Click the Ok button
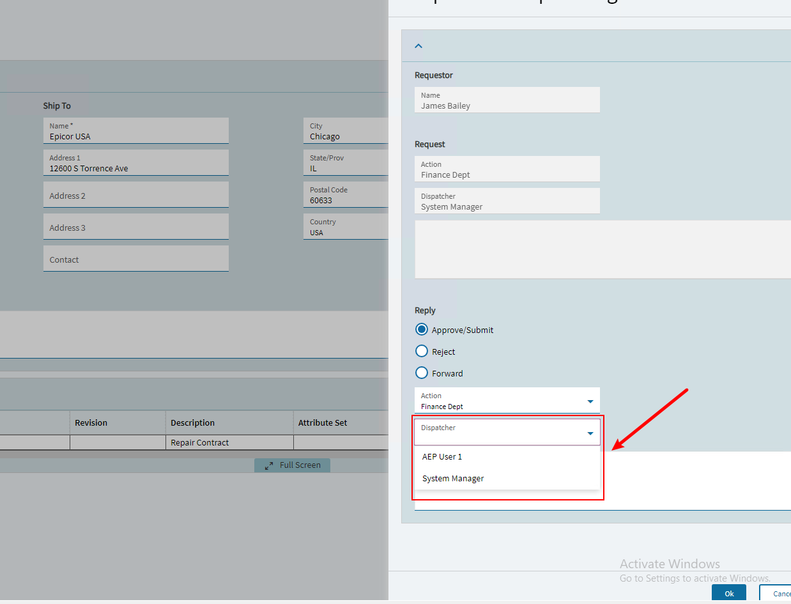791x604 pixels. tap(729, 593)
